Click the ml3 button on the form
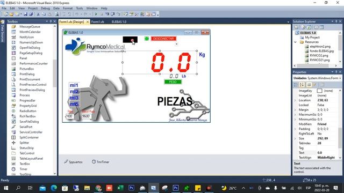This screenshot has width=344, height=193. [x=74, y=98]
